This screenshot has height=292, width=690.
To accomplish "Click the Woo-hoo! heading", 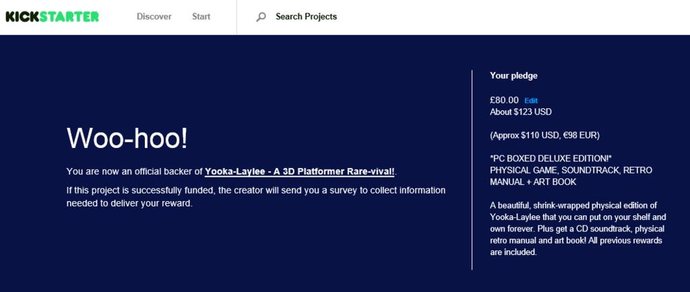I will (x=127, y=139).
